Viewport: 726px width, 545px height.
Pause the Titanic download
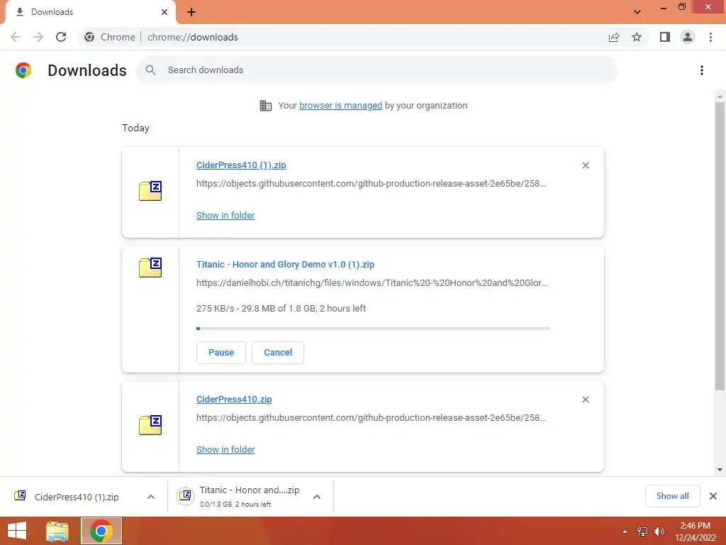point(221,353)
